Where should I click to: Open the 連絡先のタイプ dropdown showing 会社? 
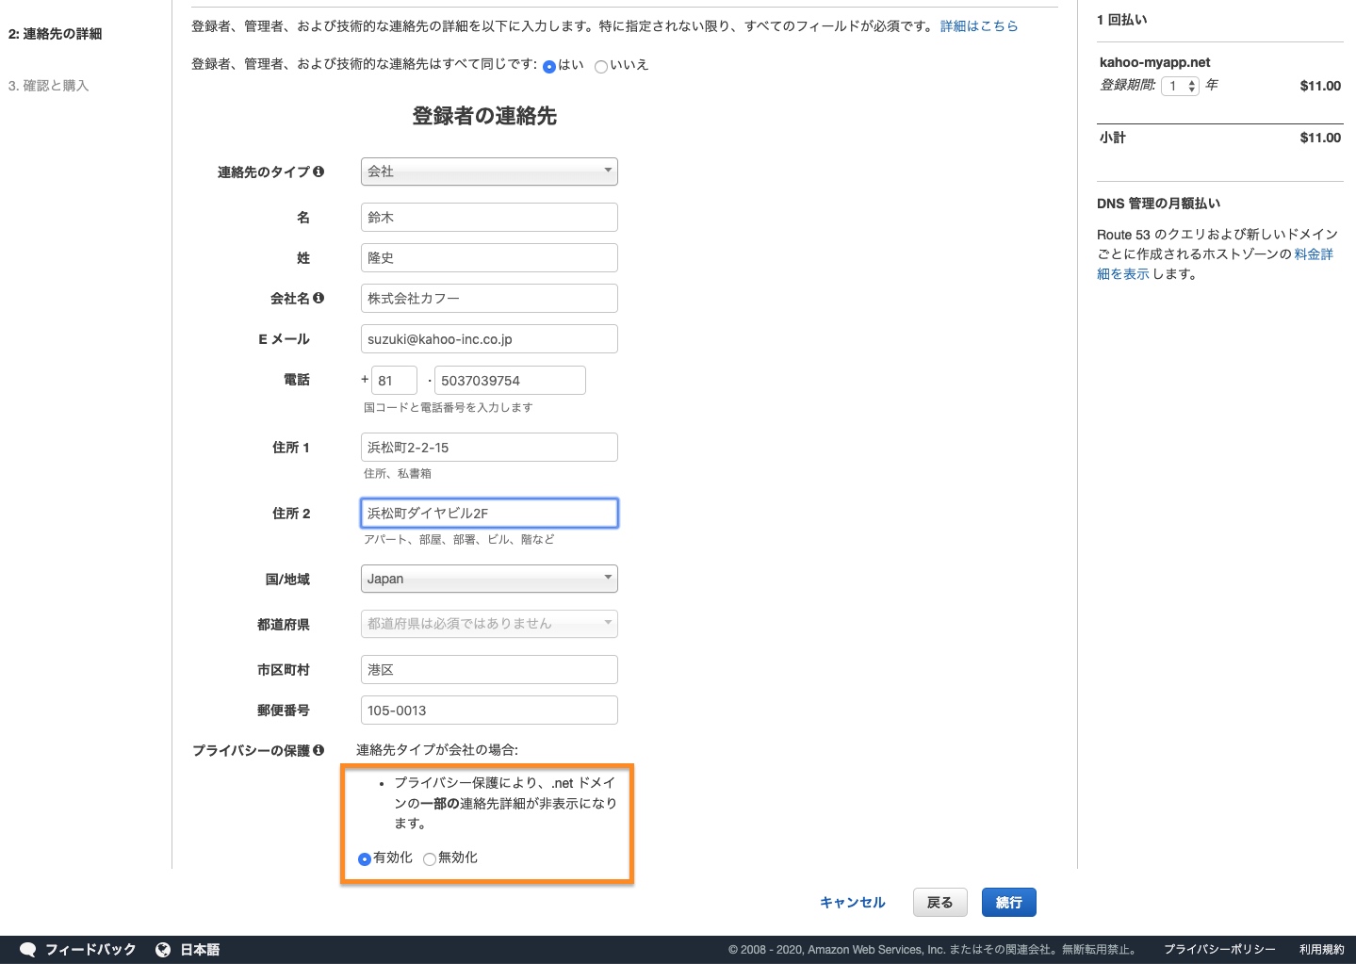[488, 172]
